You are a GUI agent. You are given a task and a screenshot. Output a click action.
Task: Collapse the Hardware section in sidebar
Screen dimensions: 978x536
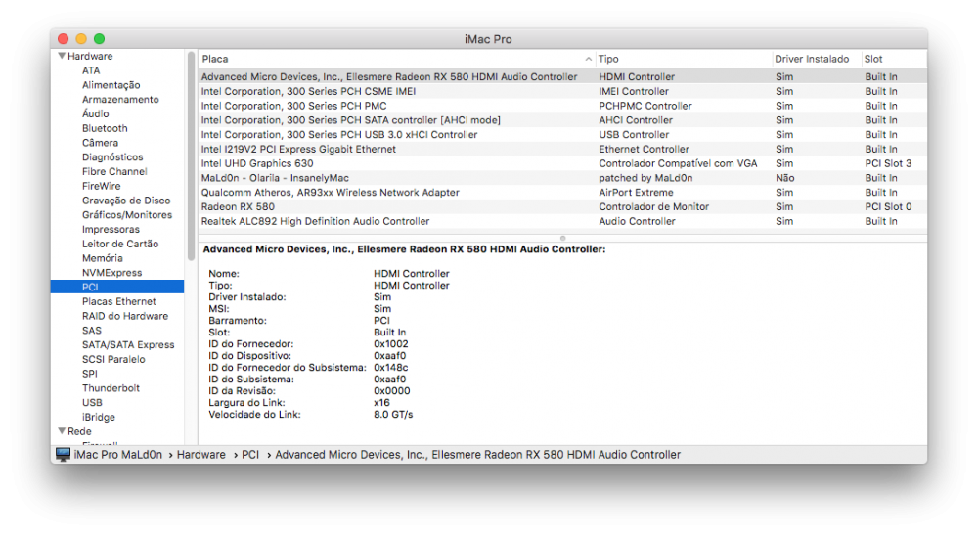(62, 56)
